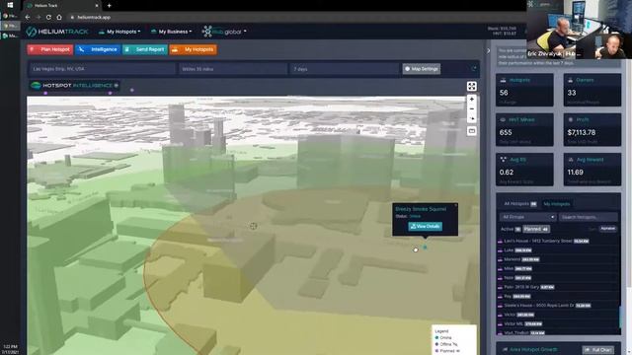This screenshot has width=632, height=355.
Task: Click the white hotspot marker on map
Action: pyautogui.click(x=416, y=249)
